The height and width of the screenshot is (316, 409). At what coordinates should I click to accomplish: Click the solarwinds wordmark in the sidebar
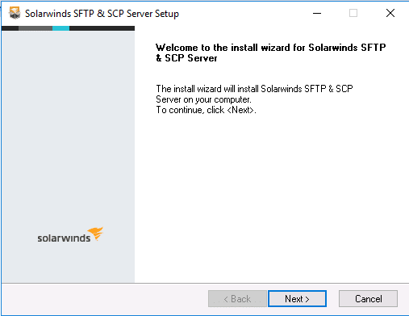[x=64, y=238]
